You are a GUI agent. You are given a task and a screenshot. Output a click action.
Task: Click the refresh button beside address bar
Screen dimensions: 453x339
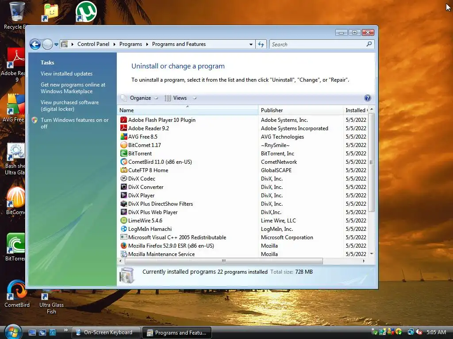tap(261, 45)
